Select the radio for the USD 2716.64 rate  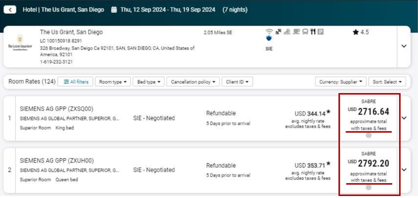pos(368,135)
